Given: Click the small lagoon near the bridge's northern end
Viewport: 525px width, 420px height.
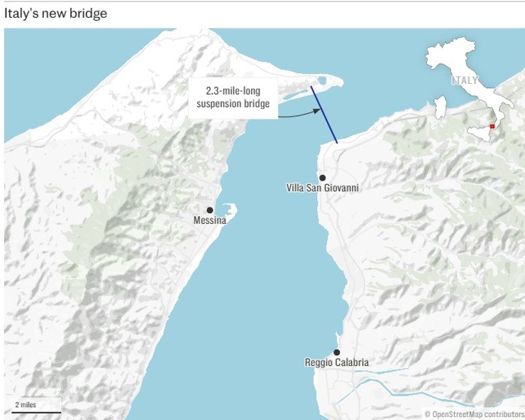Looking at the screenshot, I should (322, 80).
